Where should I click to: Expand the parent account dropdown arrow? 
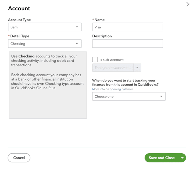tap(137, 68)
